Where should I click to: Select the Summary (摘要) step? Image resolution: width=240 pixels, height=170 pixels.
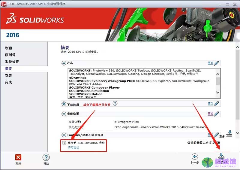click(x=8, y=68)
